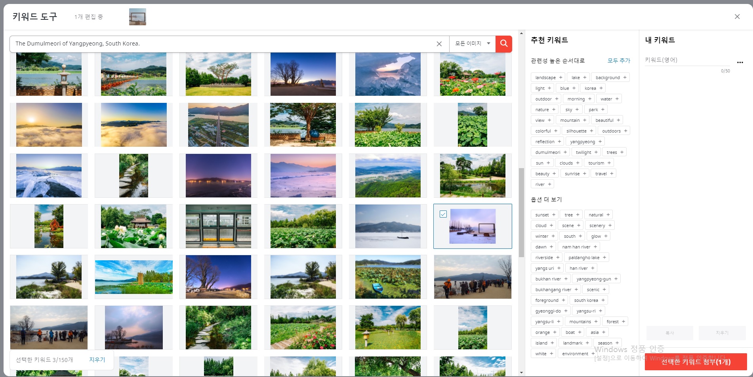Click scrollbar up arrow of results list
The image size is (753, 377).
[521, 34]
